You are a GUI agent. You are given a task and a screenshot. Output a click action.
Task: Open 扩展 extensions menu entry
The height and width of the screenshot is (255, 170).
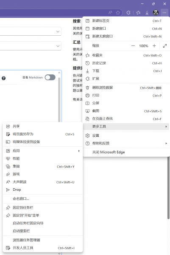125,79
